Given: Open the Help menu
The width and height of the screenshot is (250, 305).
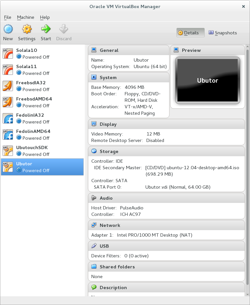Looking at the screenshot, I should coord(45,17).
